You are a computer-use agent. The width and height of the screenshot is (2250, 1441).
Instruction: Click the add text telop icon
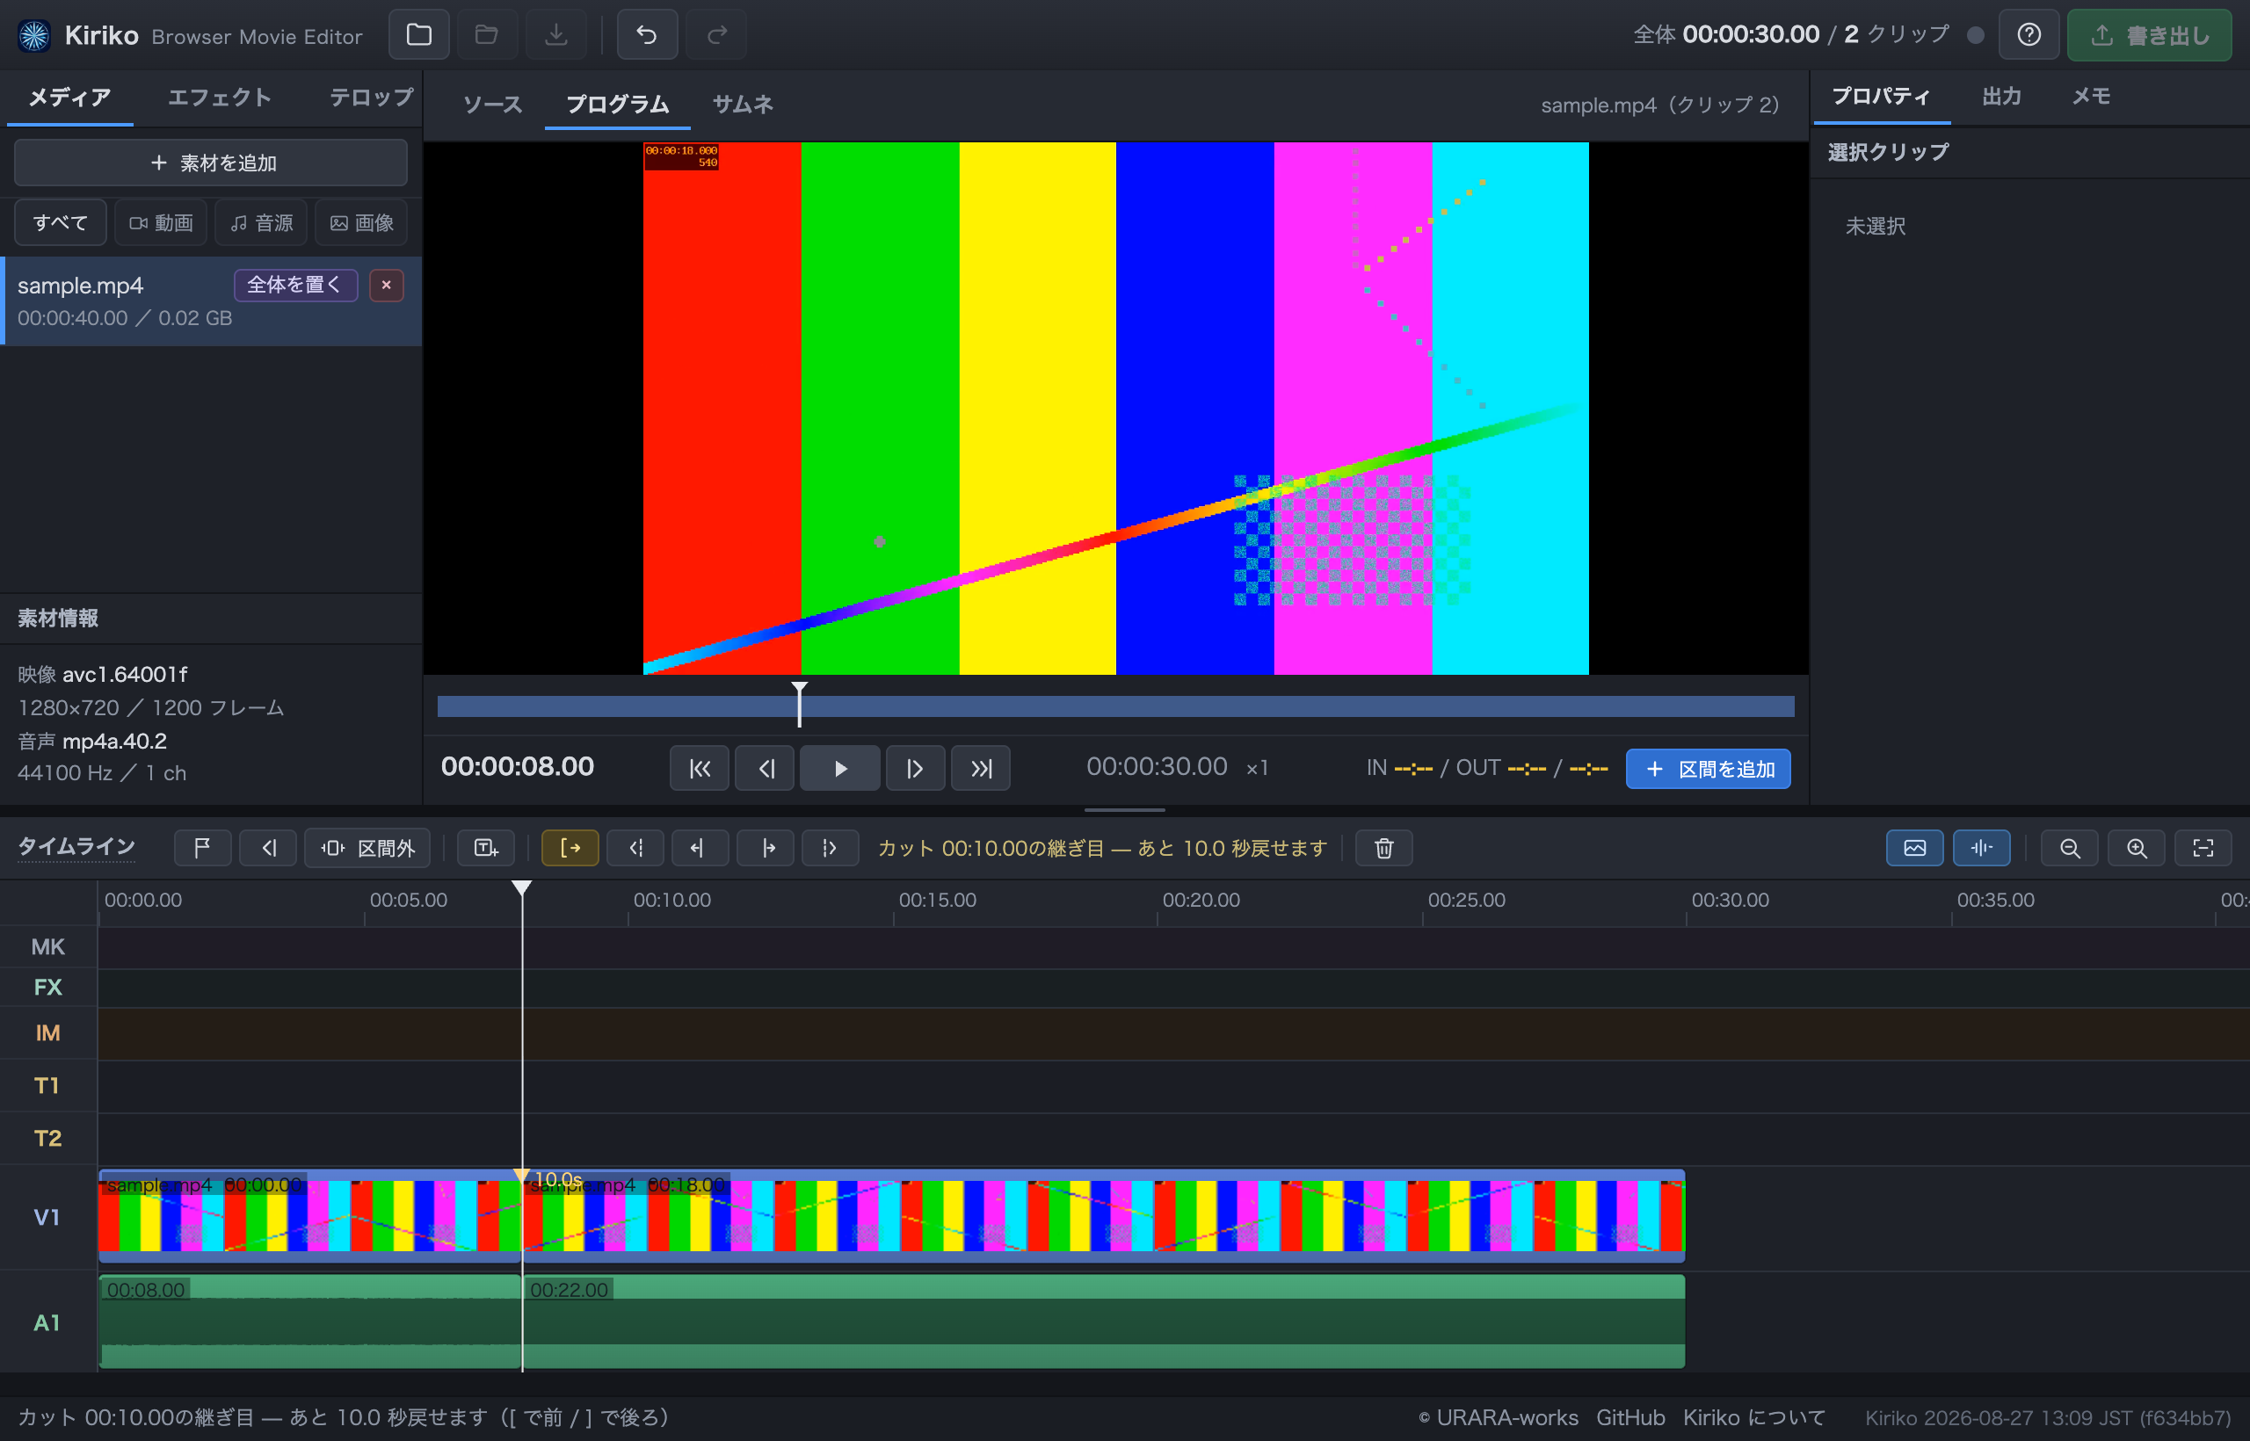pyautogui.click(x=486, y=848)
